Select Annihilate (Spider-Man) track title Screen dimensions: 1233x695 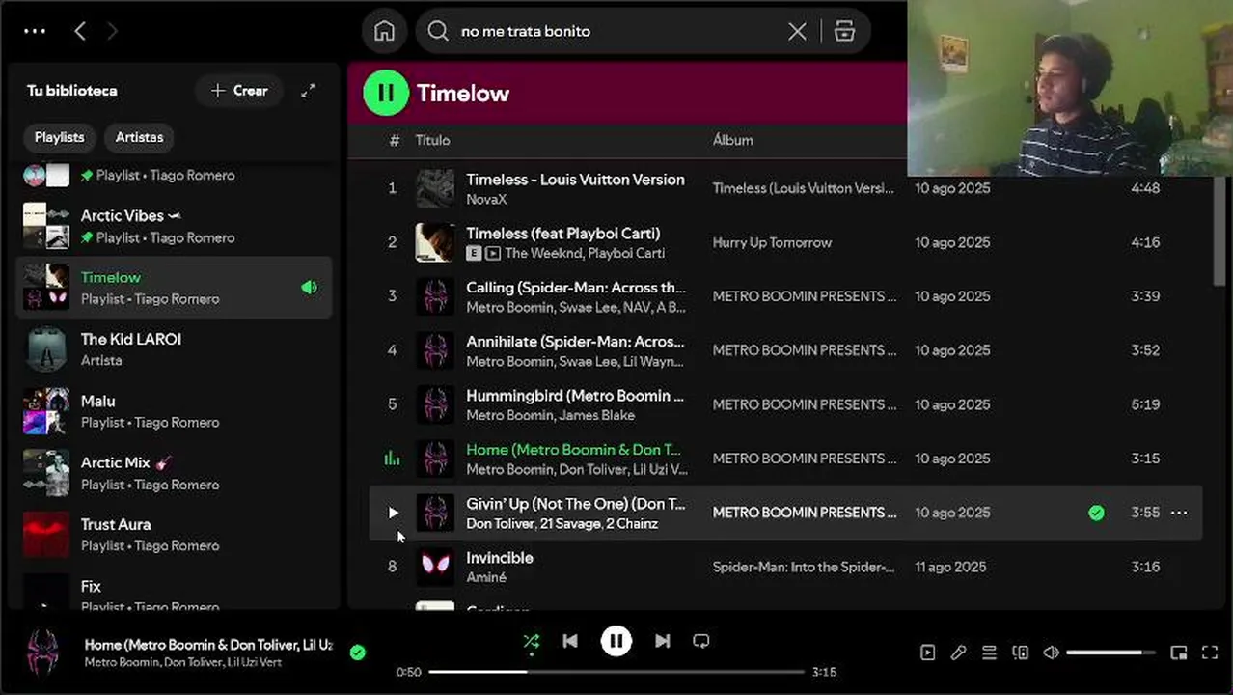pyautogui.click(x=576, y=342)
